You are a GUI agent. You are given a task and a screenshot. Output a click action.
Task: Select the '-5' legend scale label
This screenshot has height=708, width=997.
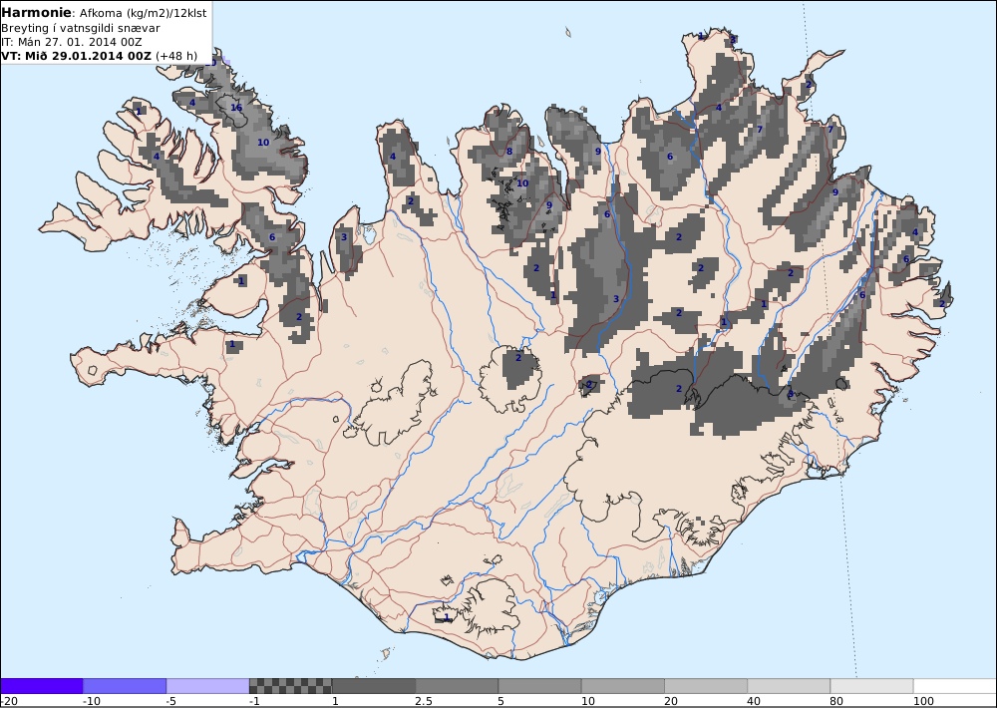[170, 701]
